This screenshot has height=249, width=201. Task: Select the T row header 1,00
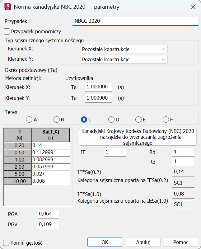[x=19, y=160]
